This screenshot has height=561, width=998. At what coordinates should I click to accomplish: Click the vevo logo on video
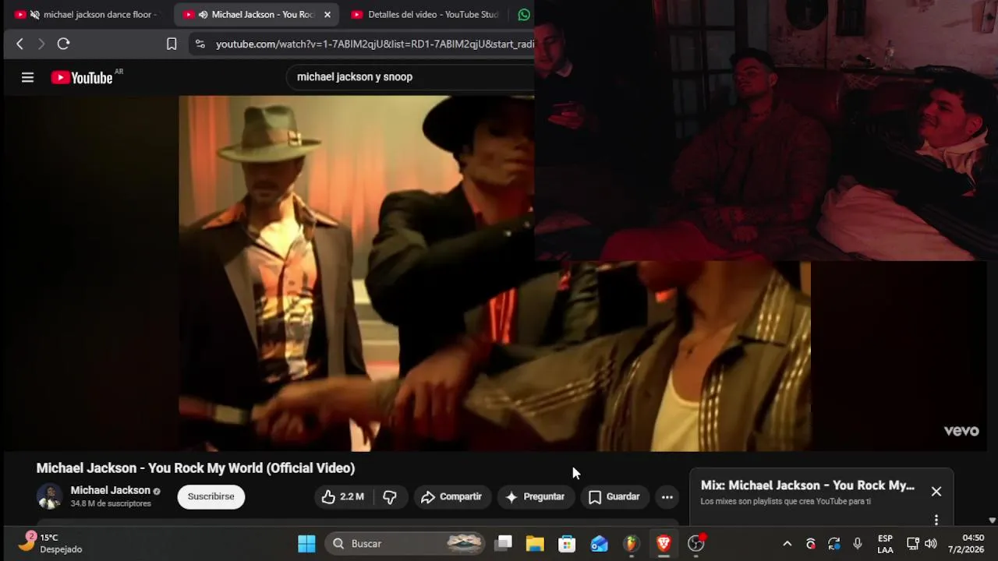961,431
